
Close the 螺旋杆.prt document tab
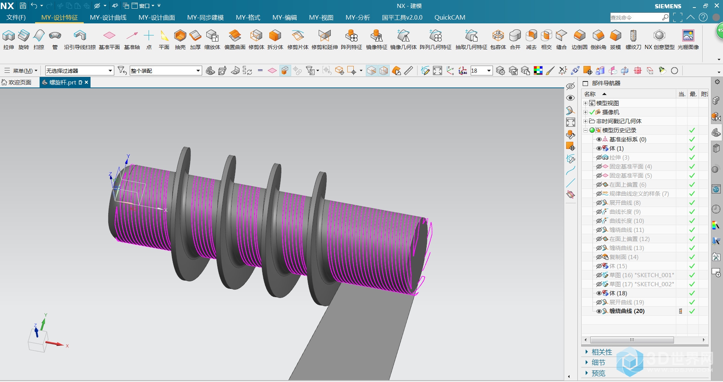[x=86, y=82]
